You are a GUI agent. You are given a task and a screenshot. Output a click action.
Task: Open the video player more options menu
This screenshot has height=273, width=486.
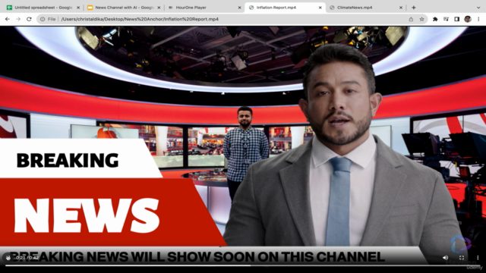(478, 258)
